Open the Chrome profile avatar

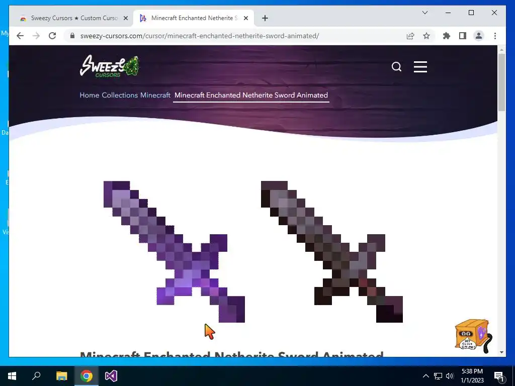coord(479,36)
